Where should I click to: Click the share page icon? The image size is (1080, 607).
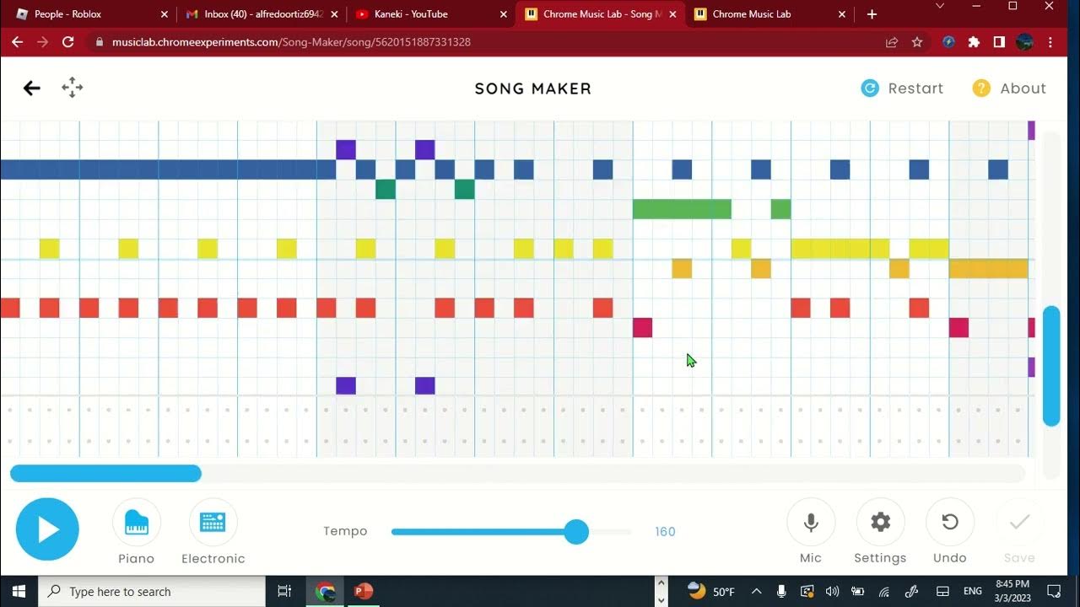click(892, 42)
